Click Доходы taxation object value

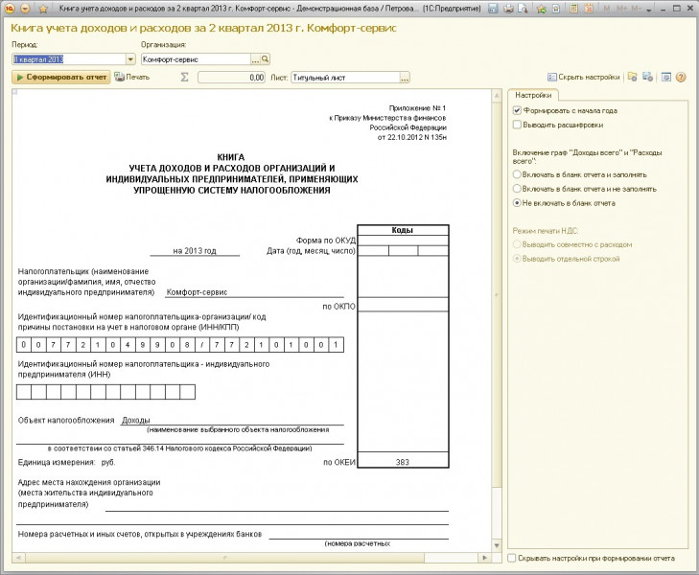point(135,420)
